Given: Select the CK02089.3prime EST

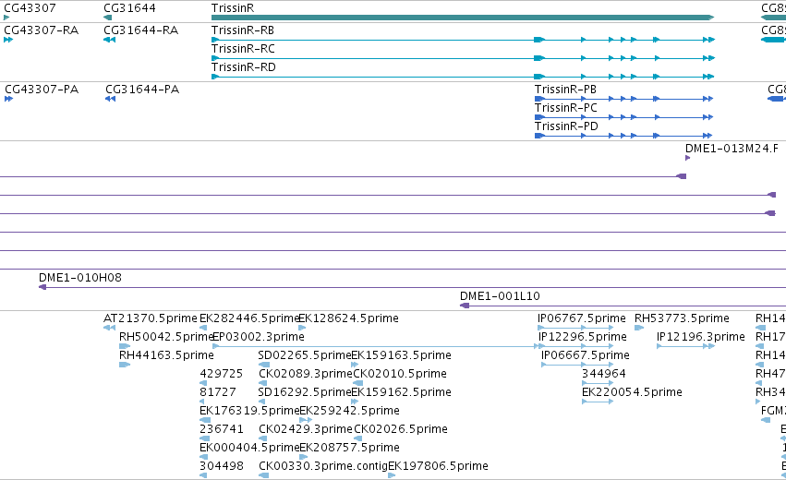Looking at the screenshot, I should [306, 374].
